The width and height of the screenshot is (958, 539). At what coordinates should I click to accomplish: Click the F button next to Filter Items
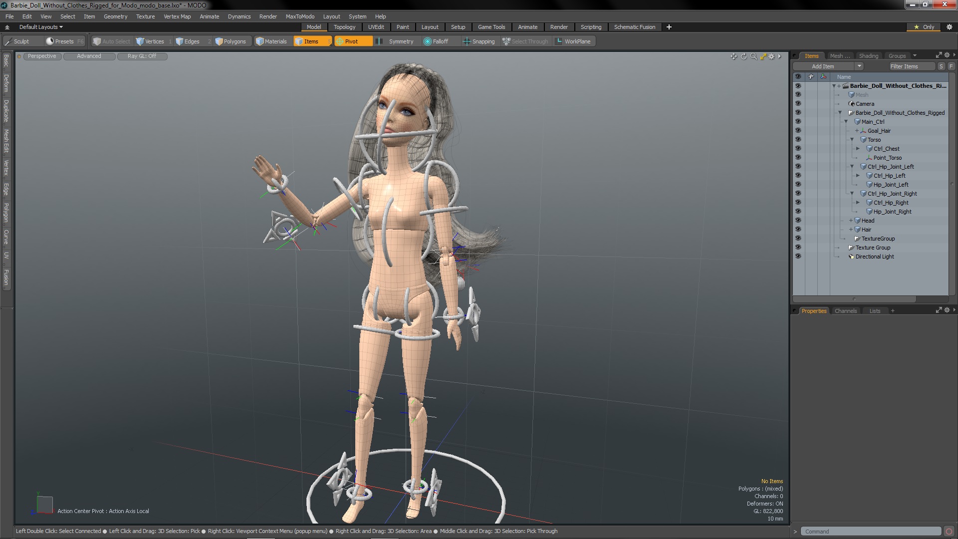[x=951, y=66]
